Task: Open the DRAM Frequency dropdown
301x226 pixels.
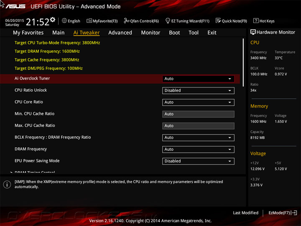Action: pyautogui.click(x=198, y=149)
